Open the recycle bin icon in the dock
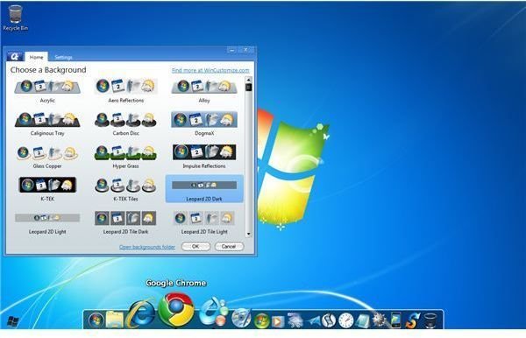The width and height of the screenshot is (526, 338). point(430,320)
